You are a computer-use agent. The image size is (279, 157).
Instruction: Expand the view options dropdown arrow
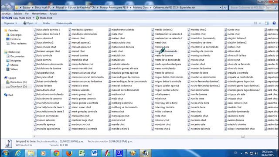260,23
